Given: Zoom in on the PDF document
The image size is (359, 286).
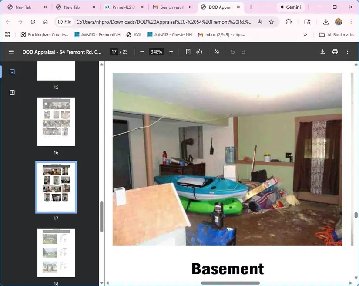Looking at the screenshot, I should click(171, 52).
